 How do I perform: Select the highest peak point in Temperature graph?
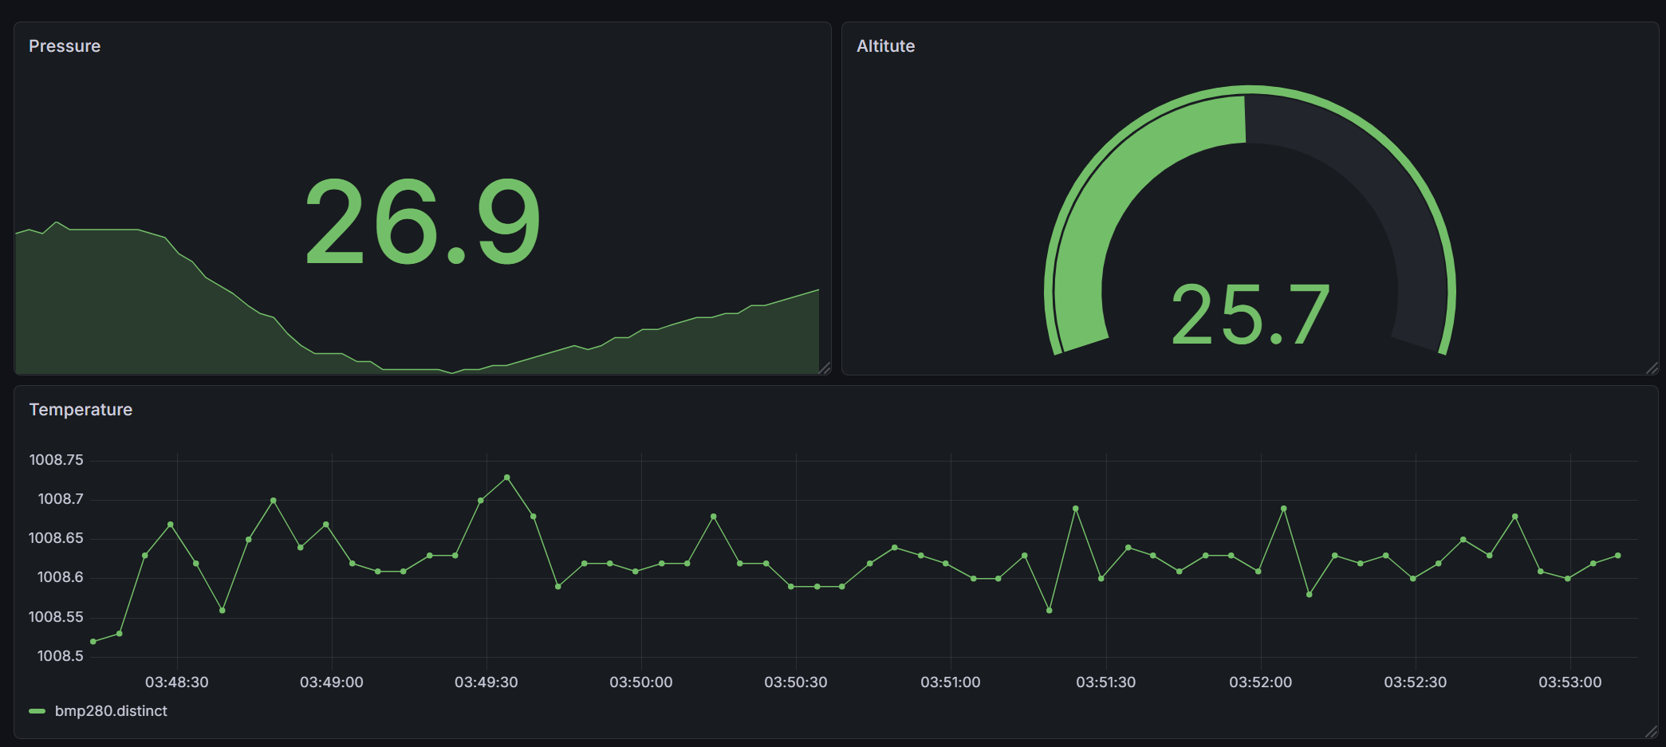pos(507,478)
